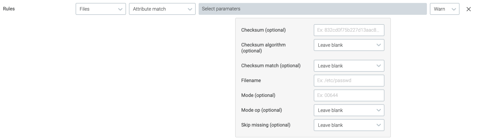Click chevron in Skip missing selector
The width and height of the screenshot is (504, 140).
pos(378,125)
